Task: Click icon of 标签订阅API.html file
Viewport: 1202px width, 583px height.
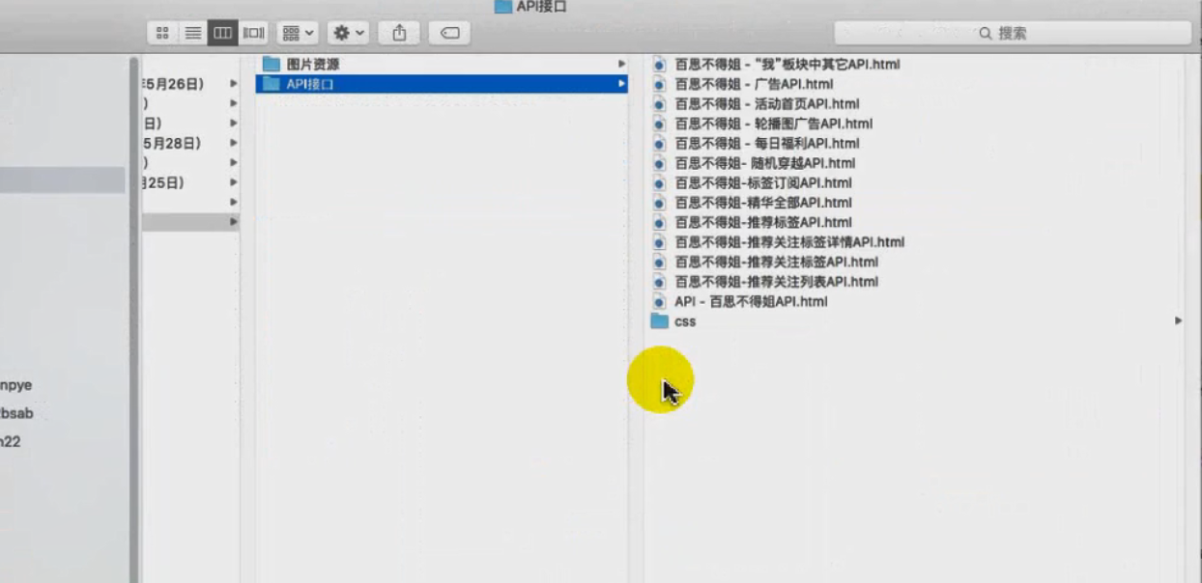Action: click(x=660, y=182)
